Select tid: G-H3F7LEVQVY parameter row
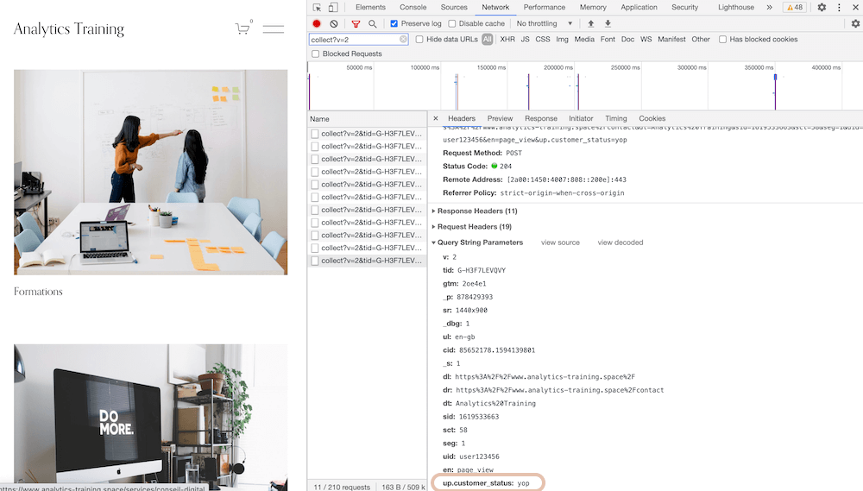The width and height of the screenshot is (863, 491). tap(474, 270)
